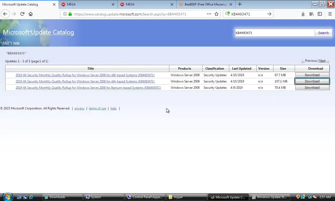Image resolution: width=335 pixels, height=201 pixels.
Task: Go back to the previous page
Action: click(5, 14)
